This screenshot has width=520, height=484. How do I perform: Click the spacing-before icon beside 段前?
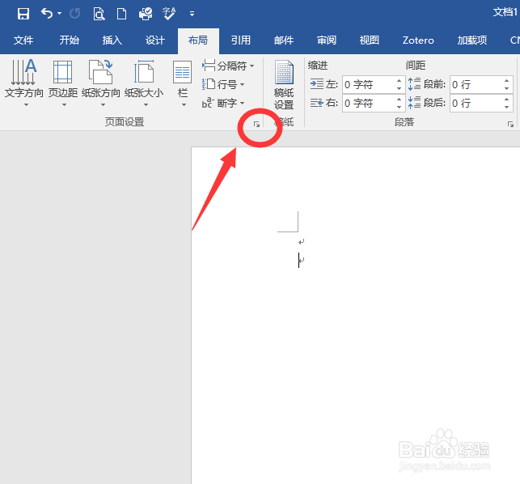(x=414, y=84)
